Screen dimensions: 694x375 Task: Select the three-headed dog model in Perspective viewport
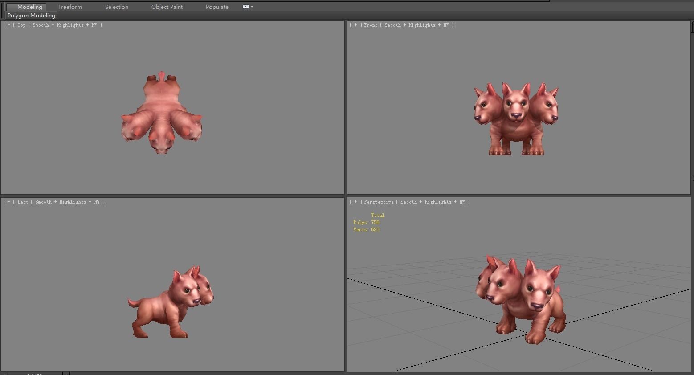coord(521,301)
